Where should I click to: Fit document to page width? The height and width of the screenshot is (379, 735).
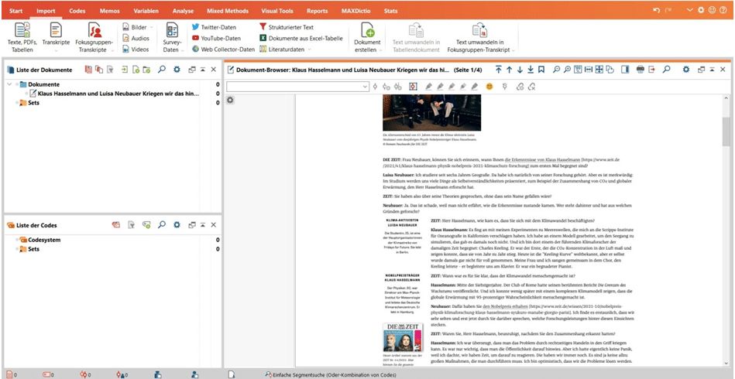click(589, 70)
